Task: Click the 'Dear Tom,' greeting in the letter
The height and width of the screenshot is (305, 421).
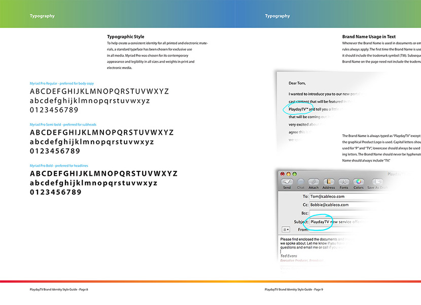Action: point(297,83)
